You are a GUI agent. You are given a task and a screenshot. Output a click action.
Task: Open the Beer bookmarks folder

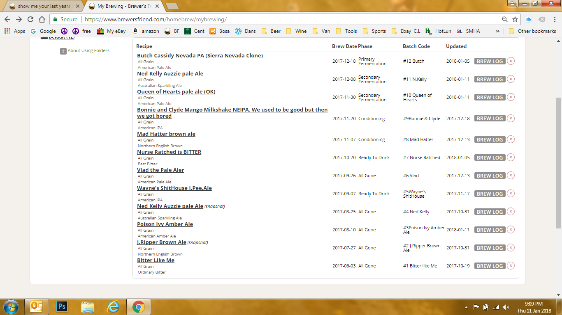click(271, 31)
